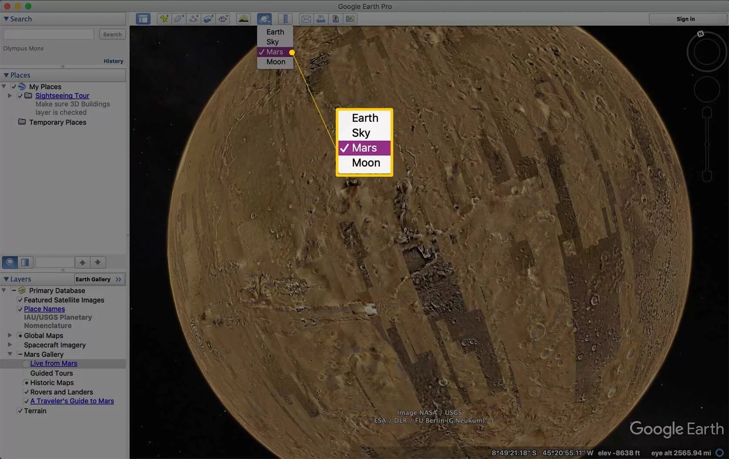
Task: Expand the Global Maps tree node
Action: [x=10, y=335]
